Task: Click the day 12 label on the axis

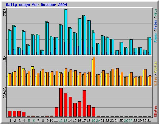Action: tap(61, 121)
